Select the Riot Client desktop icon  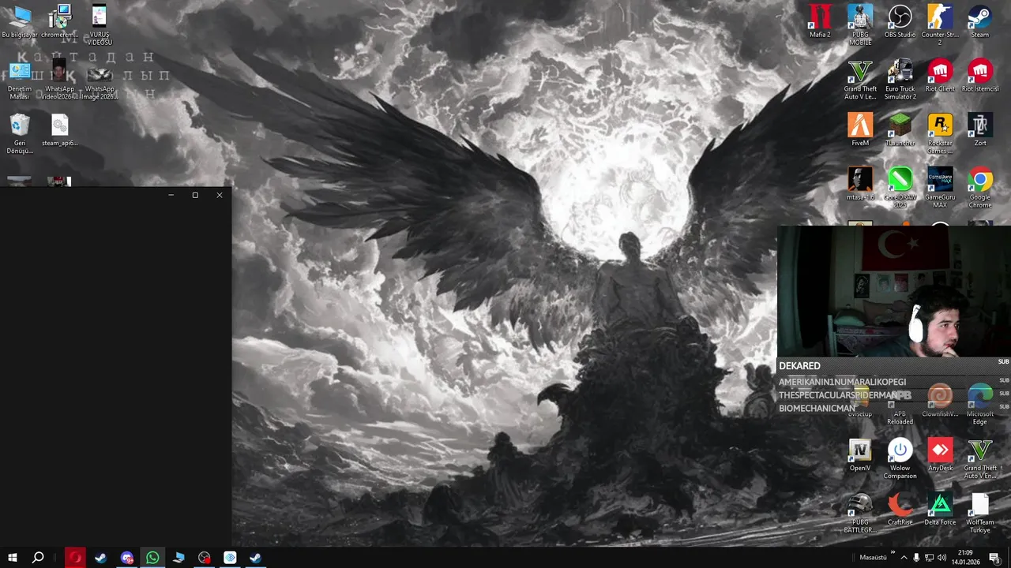point(940,76)
